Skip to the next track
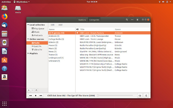173x108 pixels. click(x=41, y=96)
